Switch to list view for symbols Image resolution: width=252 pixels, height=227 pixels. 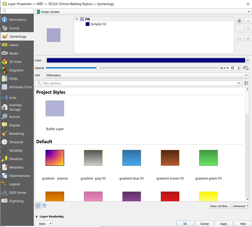tap(44, 206)
